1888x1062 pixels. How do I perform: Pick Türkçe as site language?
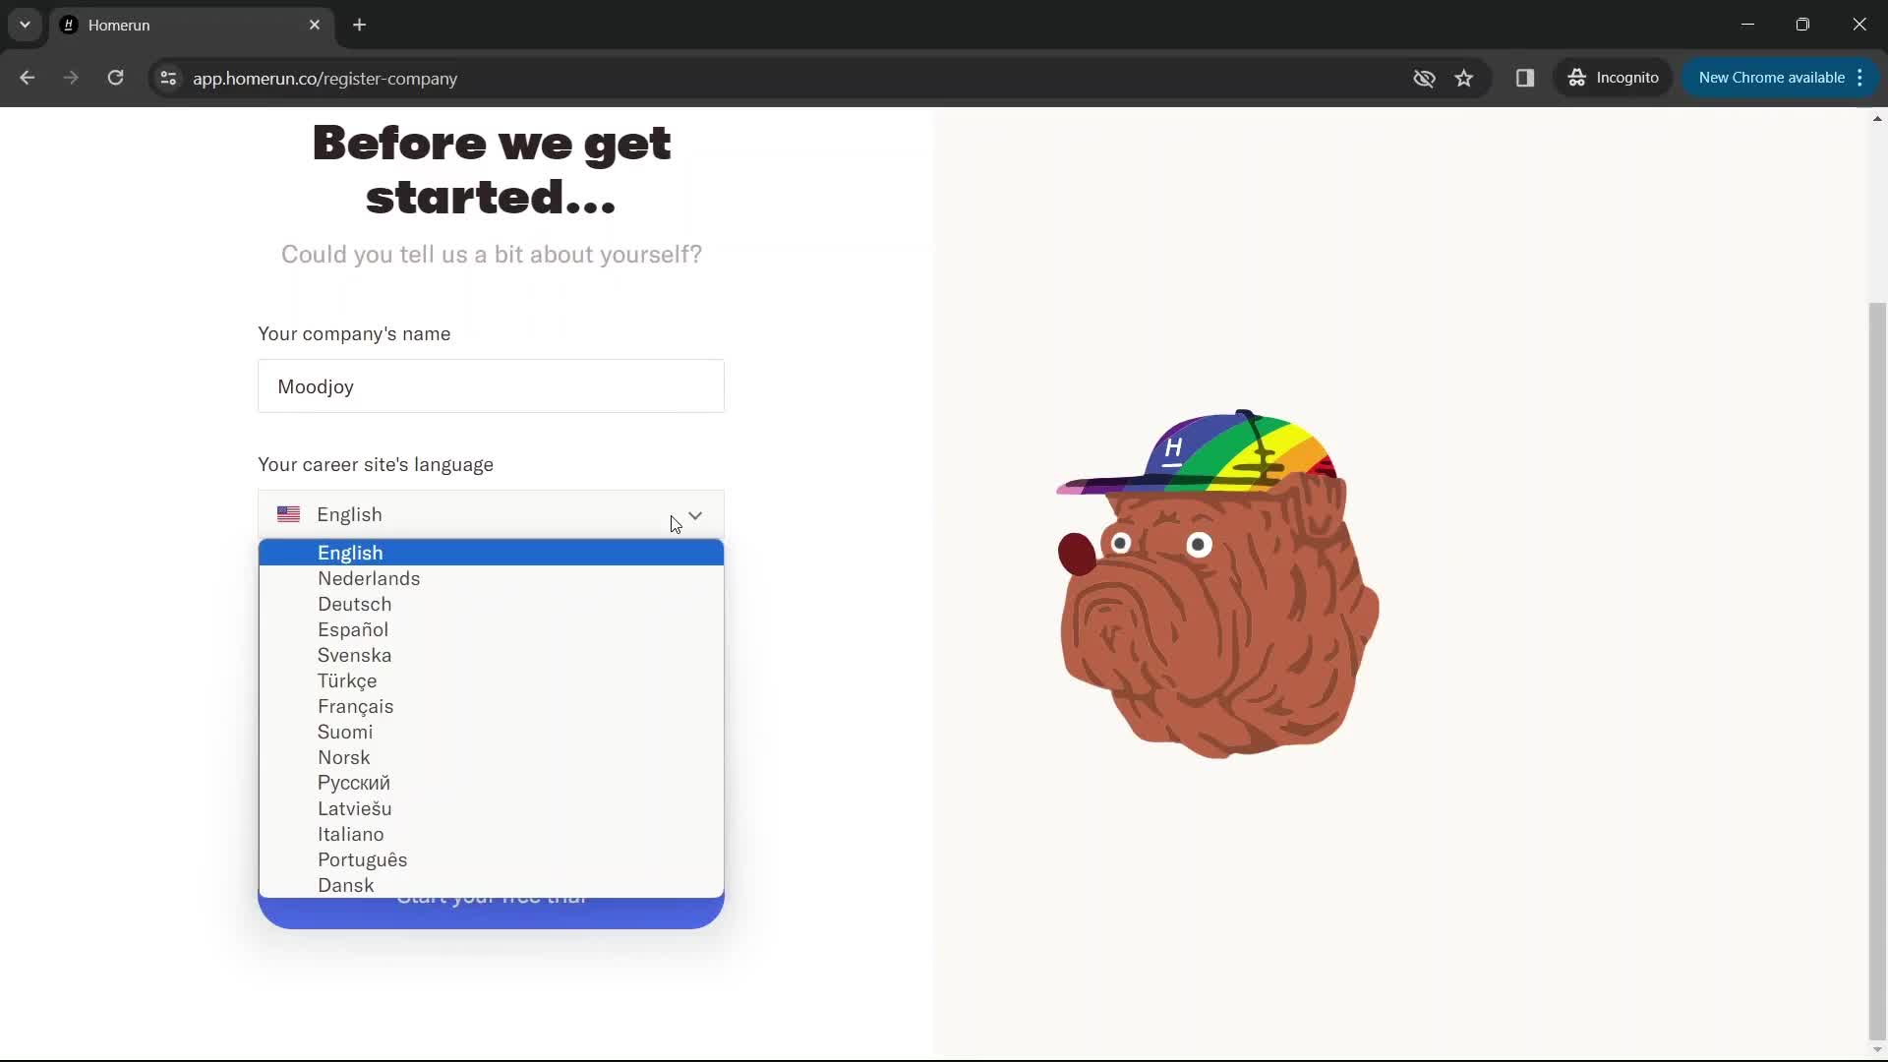click(491, 680)
